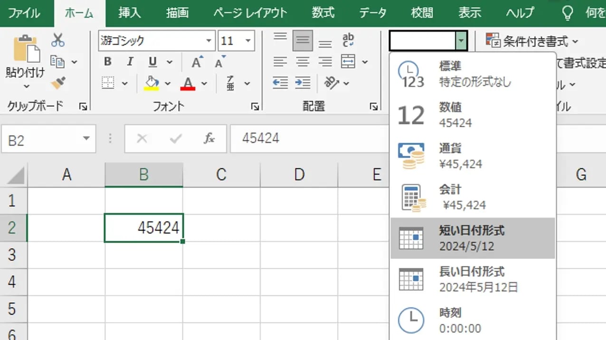The height and width of the screenshot is (340, 606).
Task: Expand the borders options arrow
Action: pos(124,84)
